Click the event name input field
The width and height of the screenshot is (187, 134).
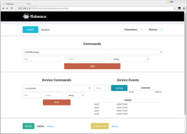102,88
